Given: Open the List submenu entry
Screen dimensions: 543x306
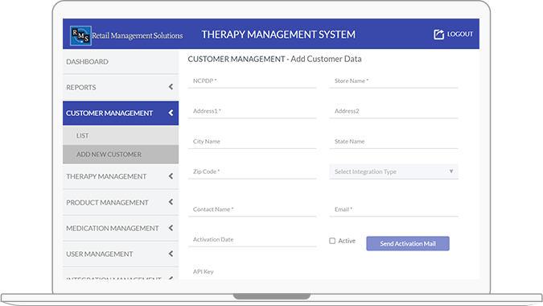Looking at the screenshot, I should [x=121, y=135].
